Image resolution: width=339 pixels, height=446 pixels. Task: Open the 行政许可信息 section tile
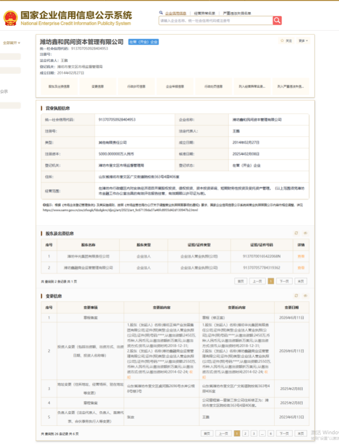[136, 87]
